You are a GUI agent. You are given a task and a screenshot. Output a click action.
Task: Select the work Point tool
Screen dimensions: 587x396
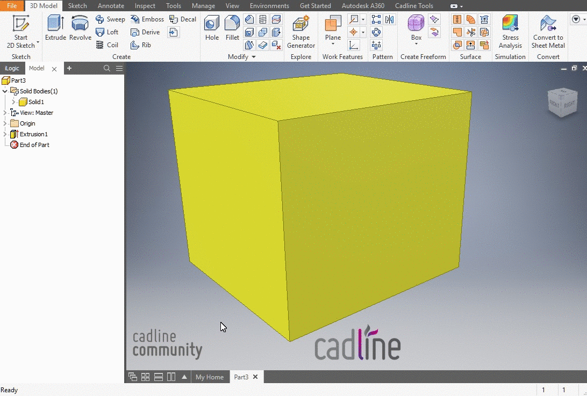353,32
